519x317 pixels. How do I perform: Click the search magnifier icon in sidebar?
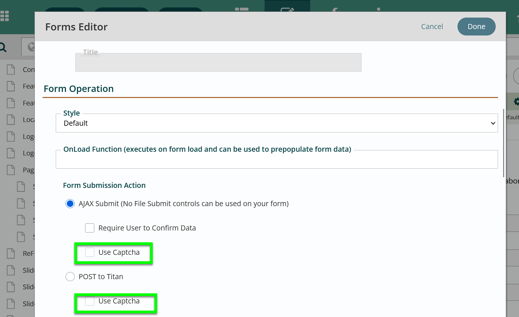click(3, 47)
